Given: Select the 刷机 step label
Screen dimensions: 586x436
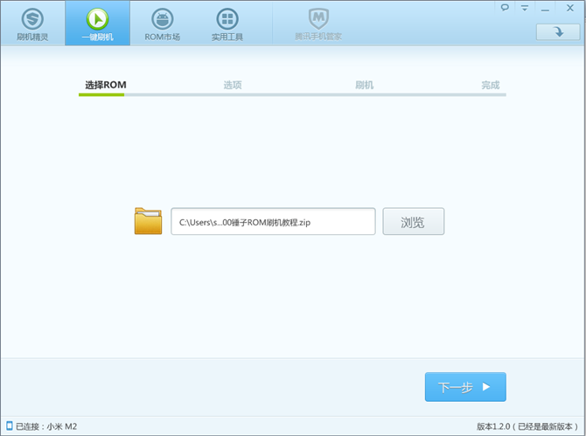Looking at the screenshot, I should pyautogui.click(x=364, y=85).
